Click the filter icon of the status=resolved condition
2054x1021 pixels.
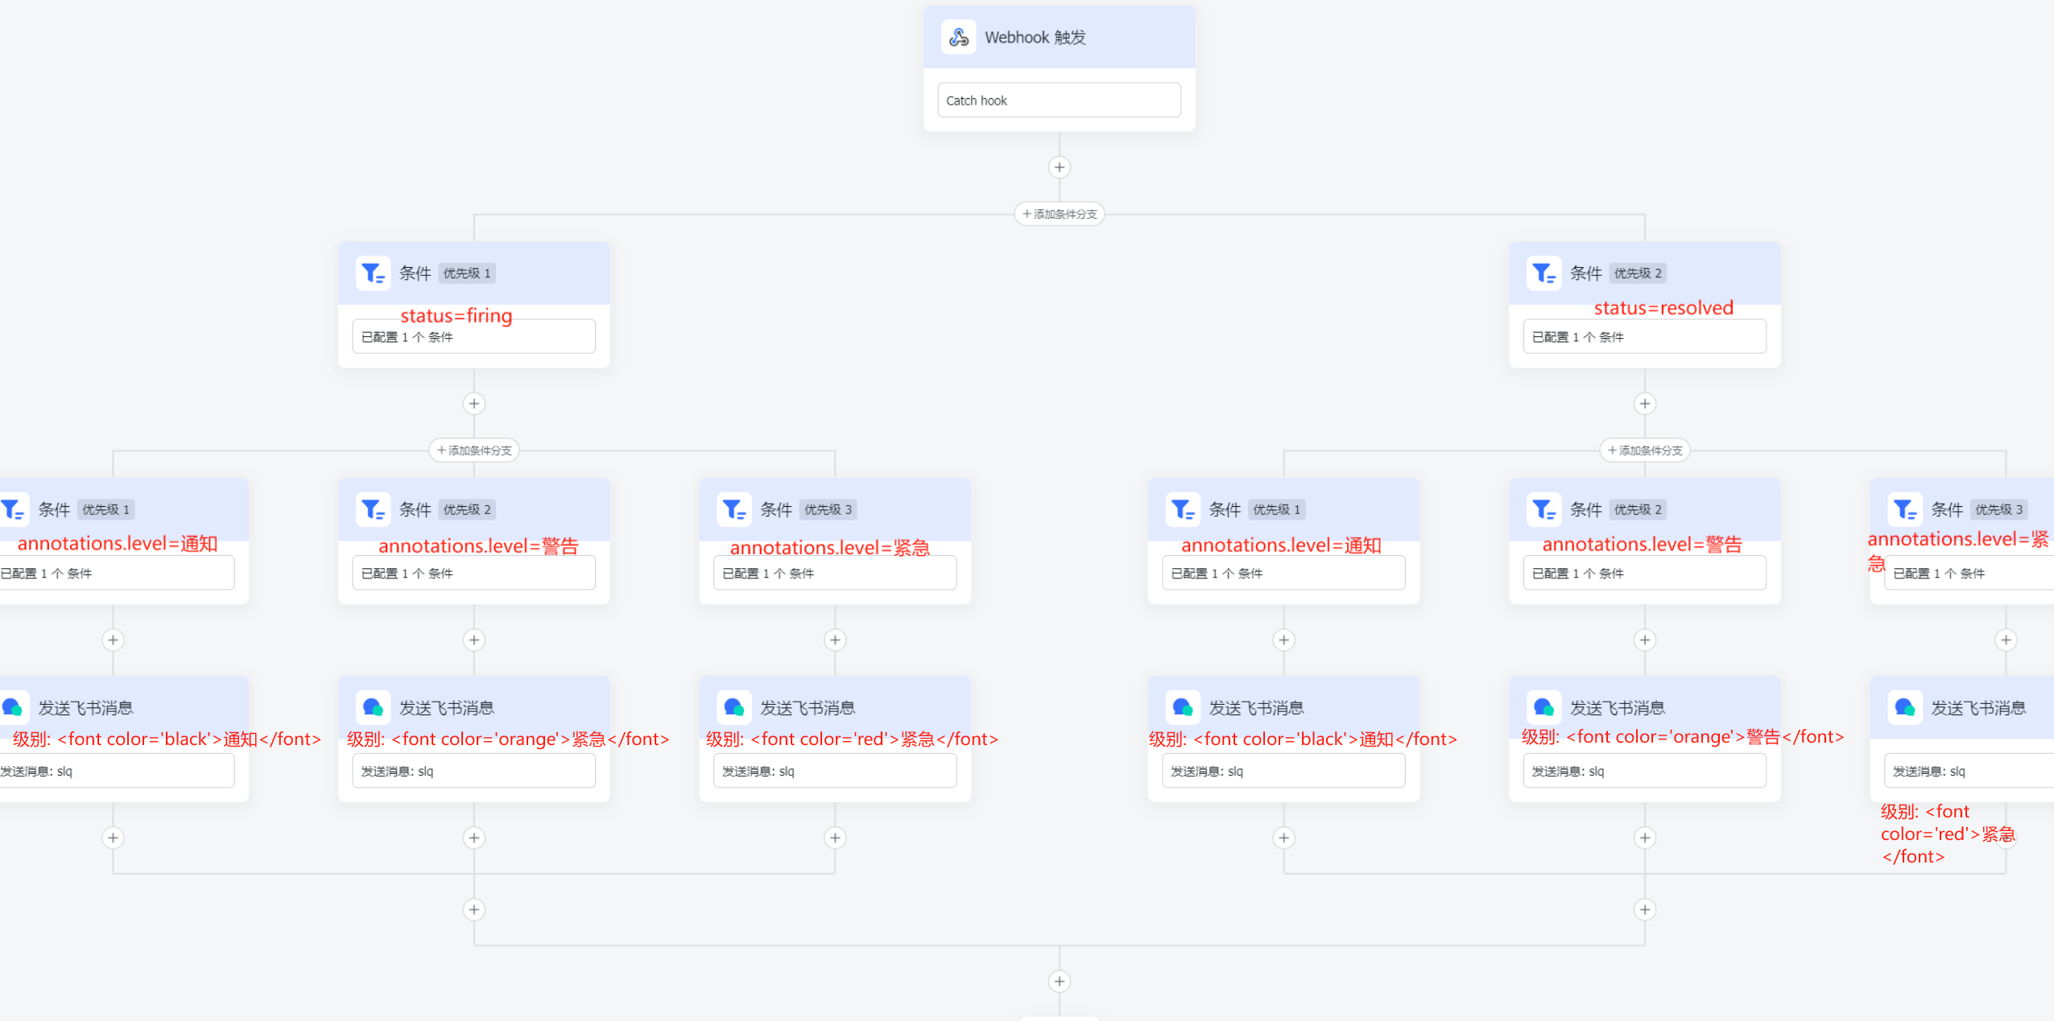click(1544, 274)
